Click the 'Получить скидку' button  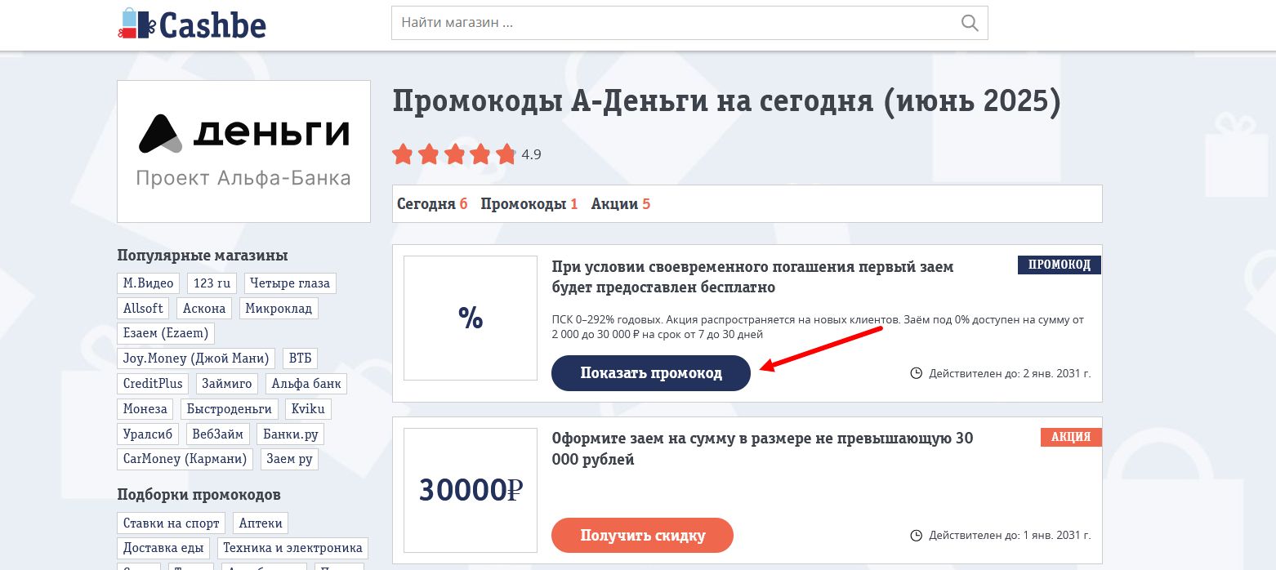pyautogui.click(x=642, y=536)
